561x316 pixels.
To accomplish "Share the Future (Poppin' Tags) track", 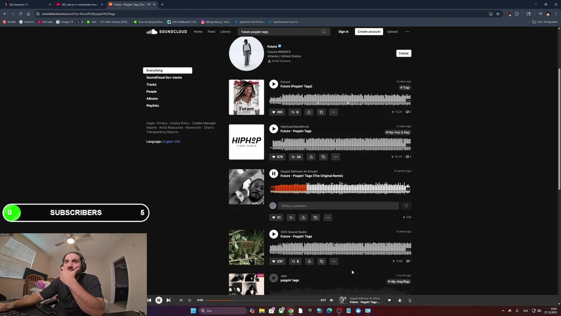I will [x=309, y=112].
